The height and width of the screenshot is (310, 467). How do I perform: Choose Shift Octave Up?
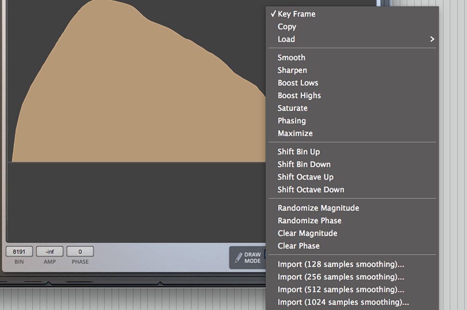coord(352,177)
